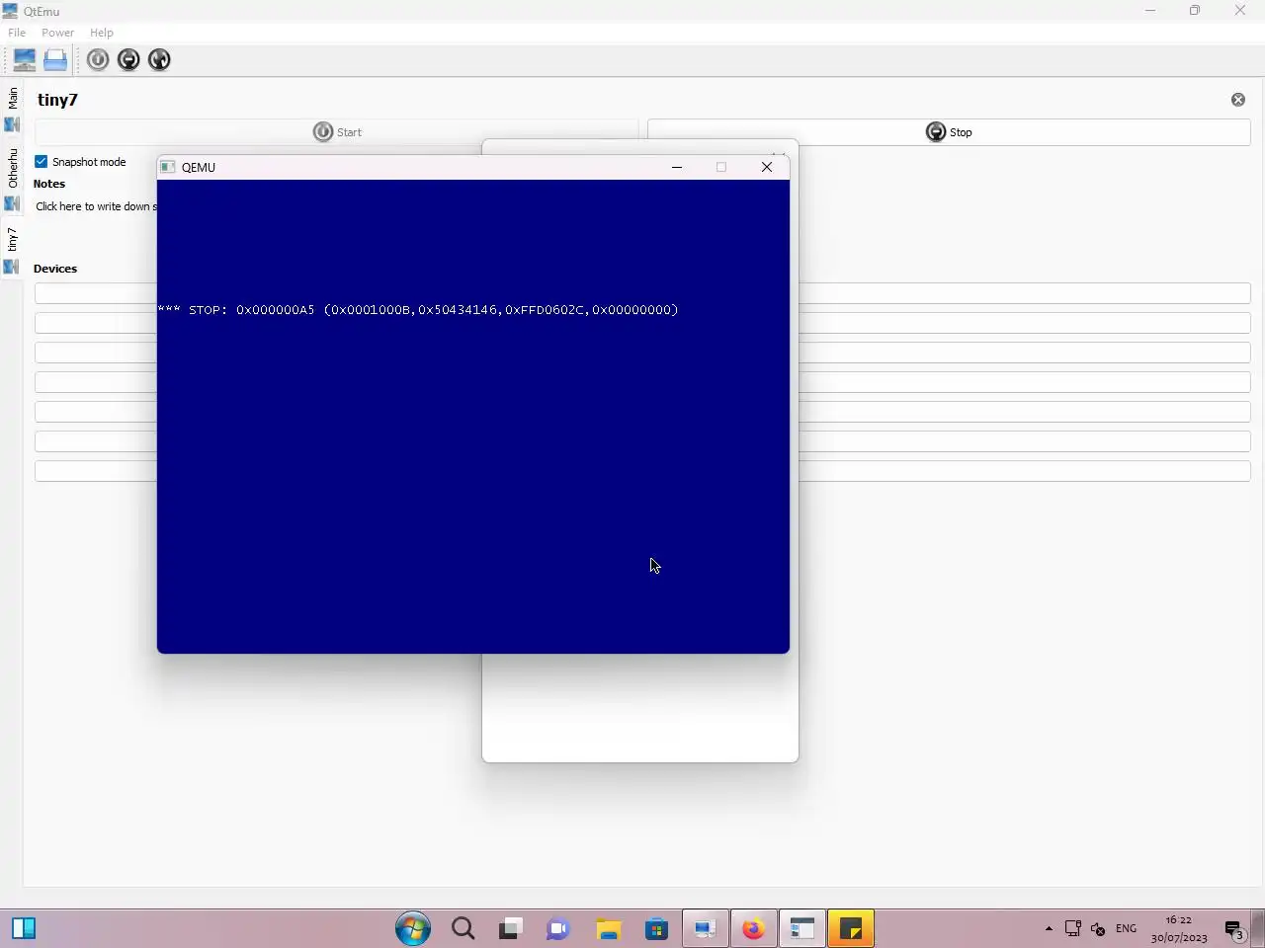
Task: Click the restart machine icon in the toolbar
Action: tap(159, 60)
